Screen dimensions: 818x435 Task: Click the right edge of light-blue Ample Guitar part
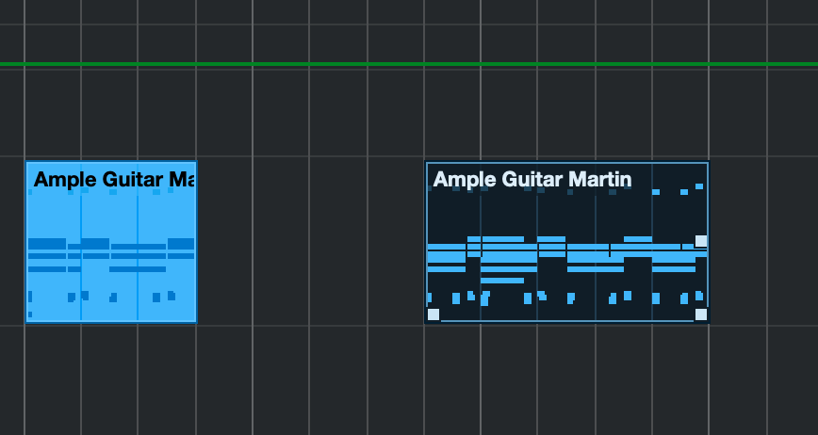click(x=196, y=242)
